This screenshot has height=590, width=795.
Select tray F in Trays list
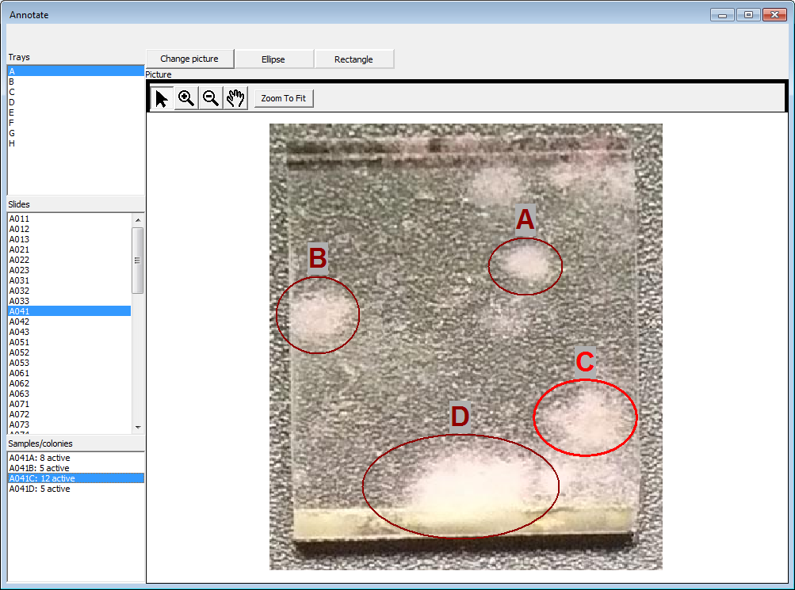pos(75,123)
